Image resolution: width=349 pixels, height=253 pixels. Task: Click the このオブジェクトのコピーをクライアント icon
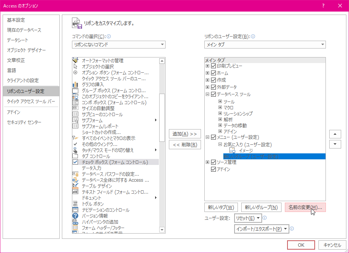75,96
